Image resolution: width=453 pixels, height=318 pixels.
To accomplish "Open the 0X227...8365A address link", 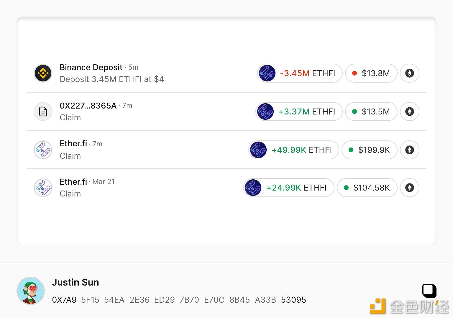I will [88, 106].
